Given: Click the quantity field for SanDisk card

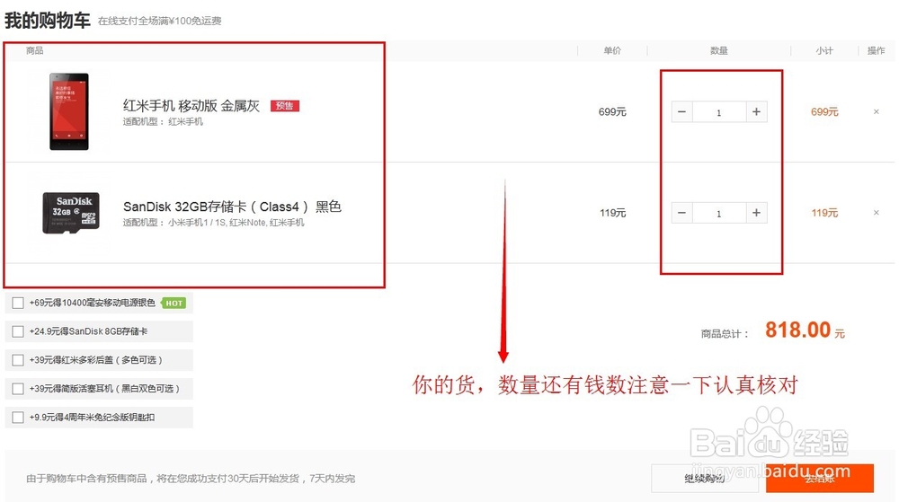Looking at the screenshot, I should (x=719, y=213).
